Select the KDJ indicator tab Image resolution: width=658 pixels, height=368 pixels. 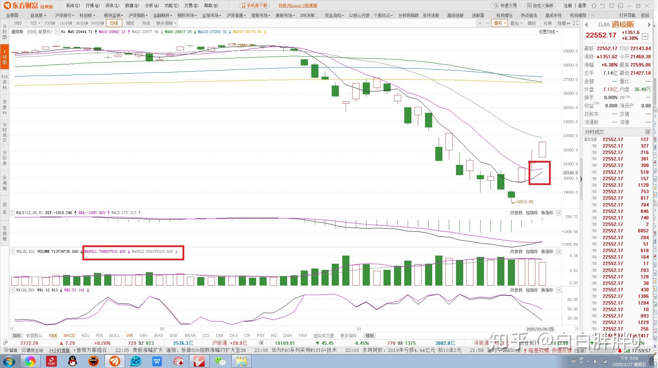(85, 336)
